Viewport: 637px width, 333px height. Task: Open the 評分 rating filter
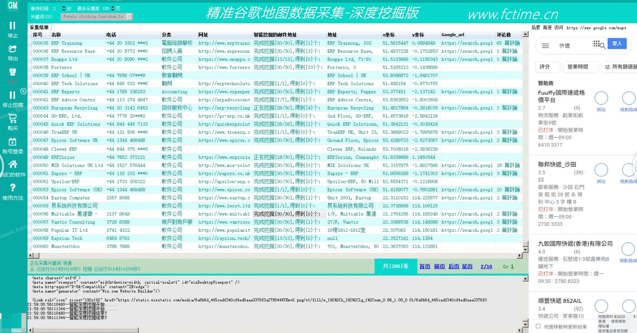[x=547, y=67]
